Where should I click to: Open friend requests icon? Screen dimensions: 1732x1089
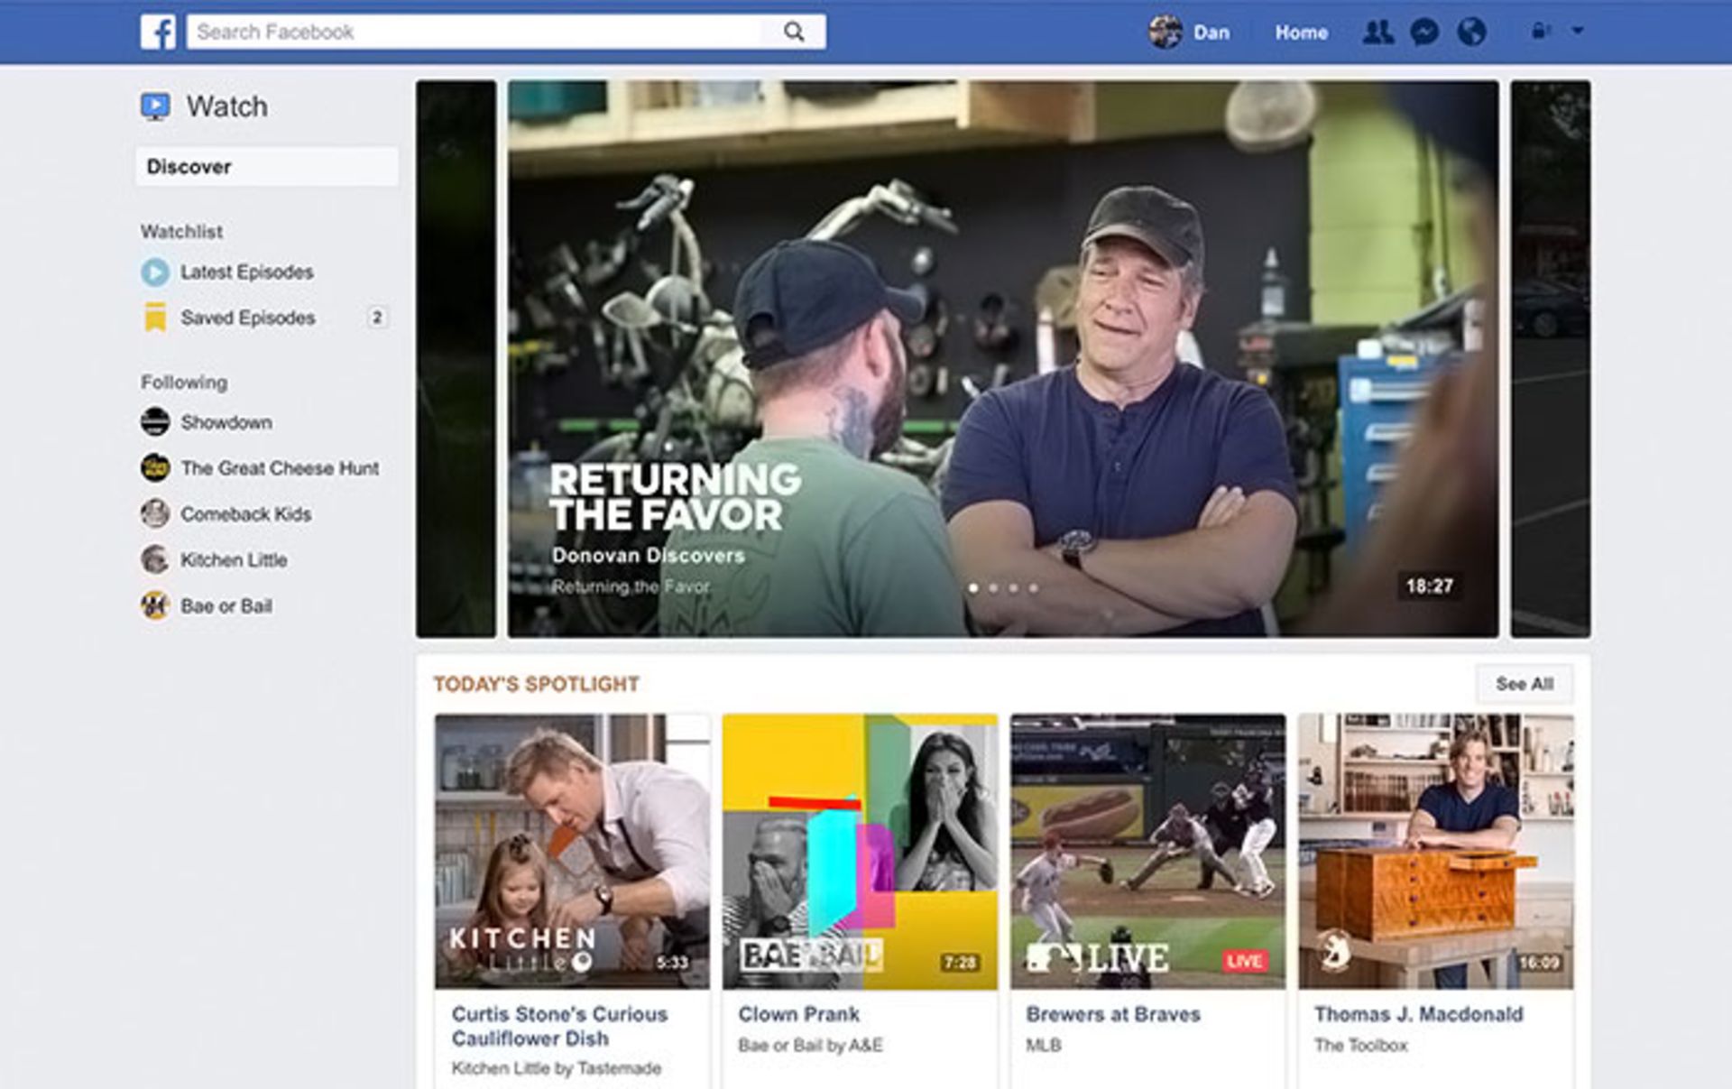coord(1377,32)
